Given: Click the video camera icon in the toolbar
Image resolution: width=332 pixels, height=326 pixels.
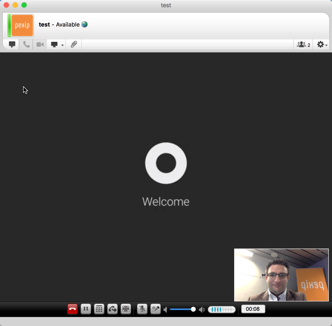Looking at the screenshot, I should click(40, 44).
